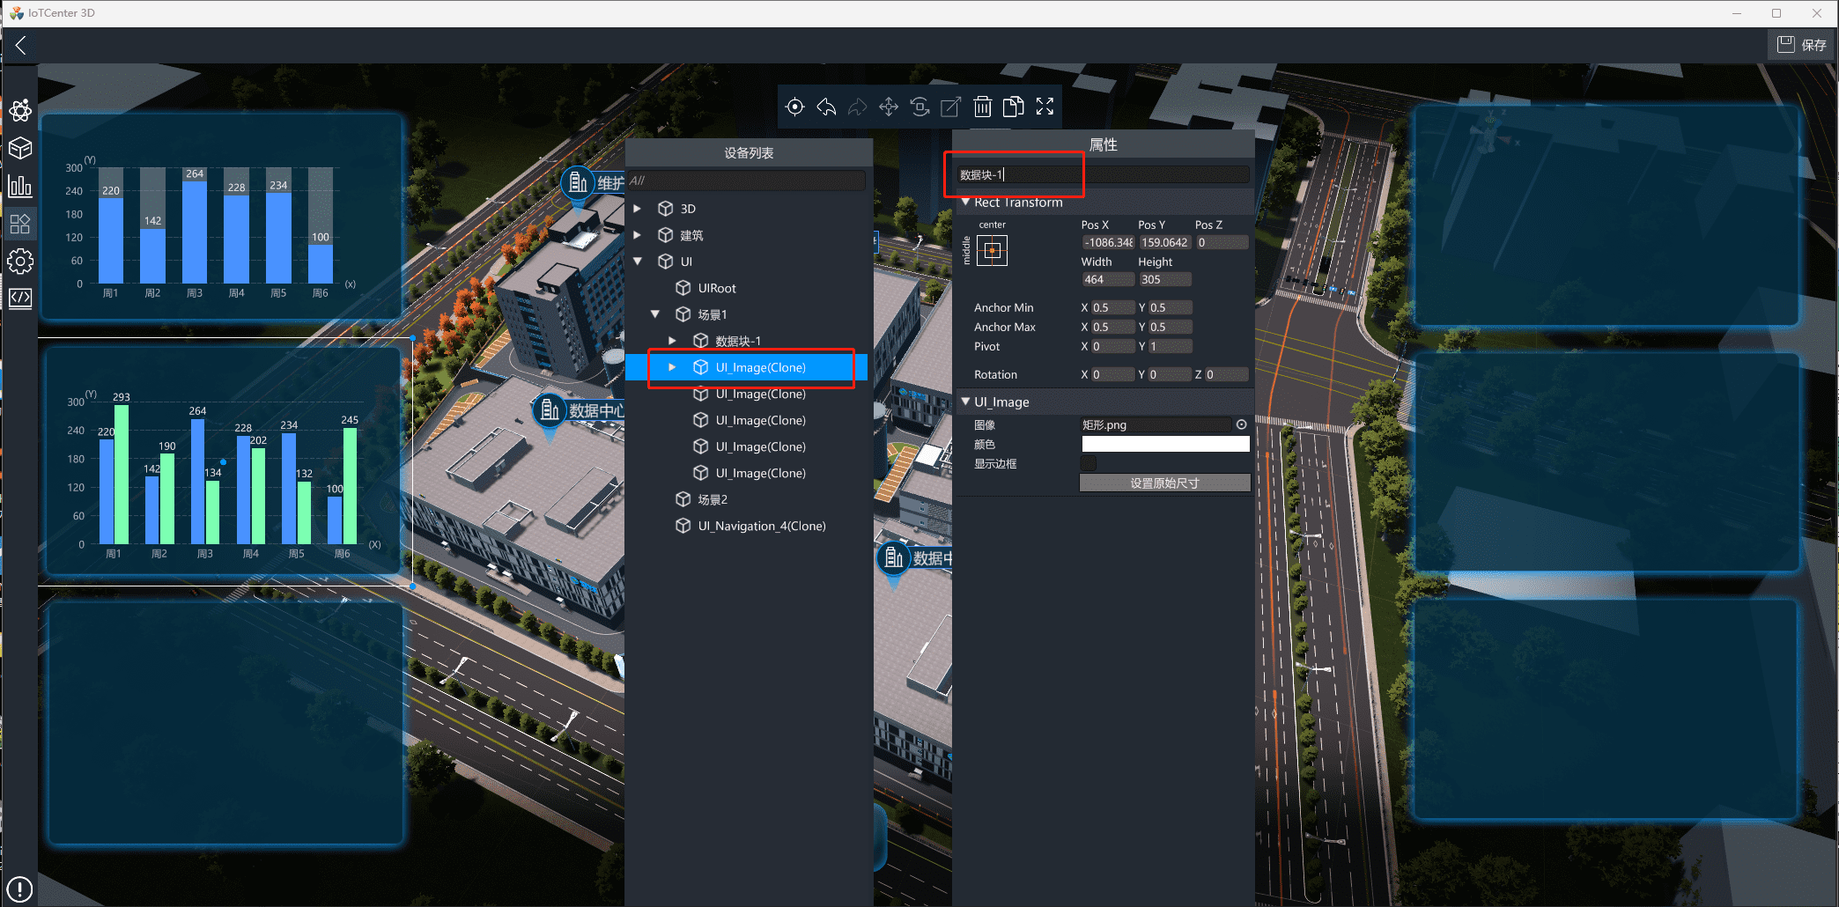Screen dimensions: 1839x907
Task: Select the move tool in toolbar
Action: point(889,107)
